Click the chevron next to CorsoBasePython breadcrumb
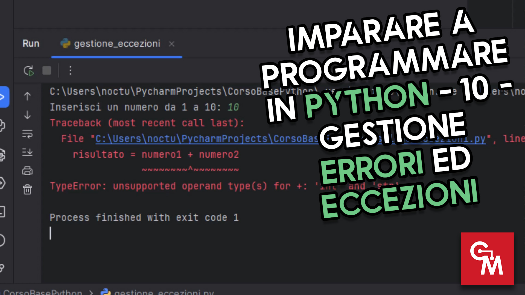Image resolution: width=525 pixels, height=295 pixels. pyautogui.click(x=89, y=292)
